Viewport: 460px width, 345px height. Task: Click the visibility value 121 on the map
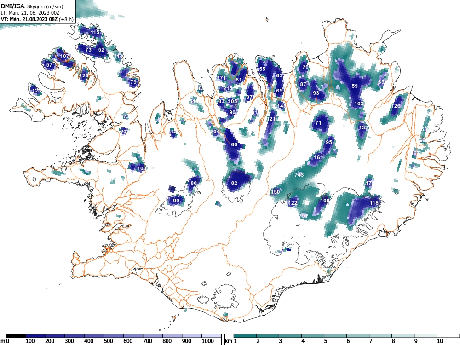click(271, 119)
